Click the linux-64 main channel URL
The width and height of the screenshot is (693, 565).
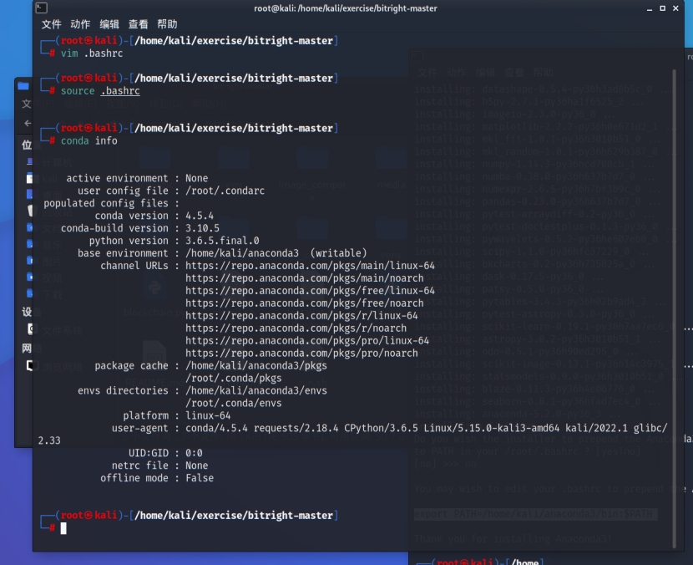tap(310, 266)
